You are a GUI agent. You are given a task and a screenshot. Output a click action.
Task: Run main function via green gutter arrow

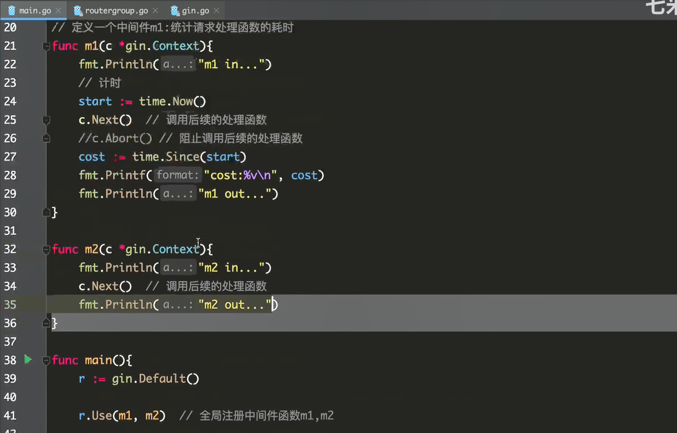[28, 359]
